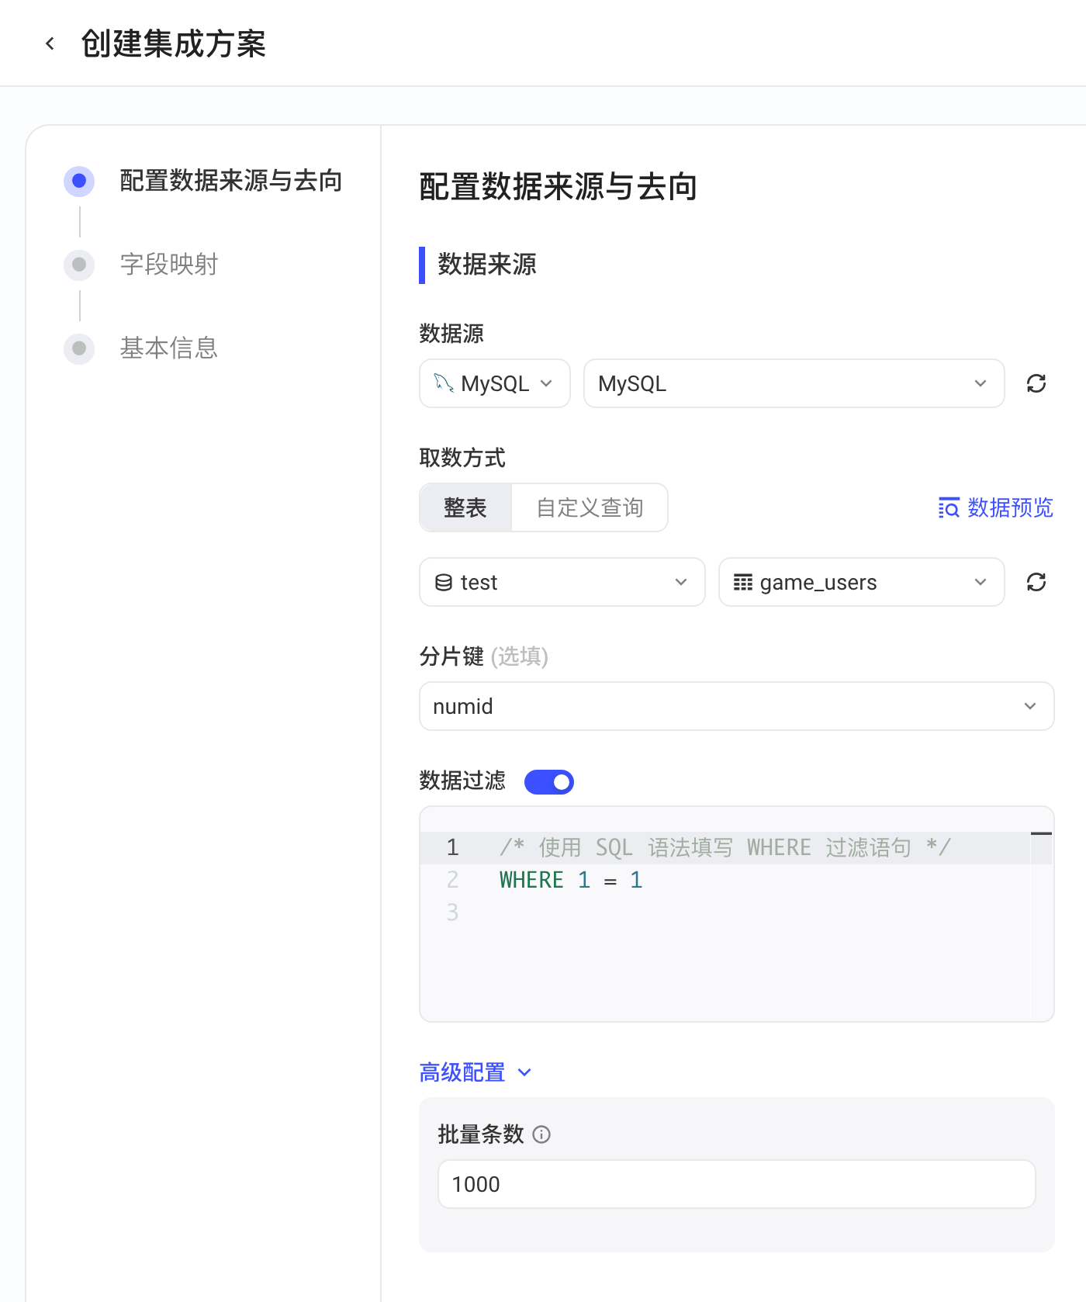Click the 批量条数 input field
1086x1302 pixels.
(737, 1184)
